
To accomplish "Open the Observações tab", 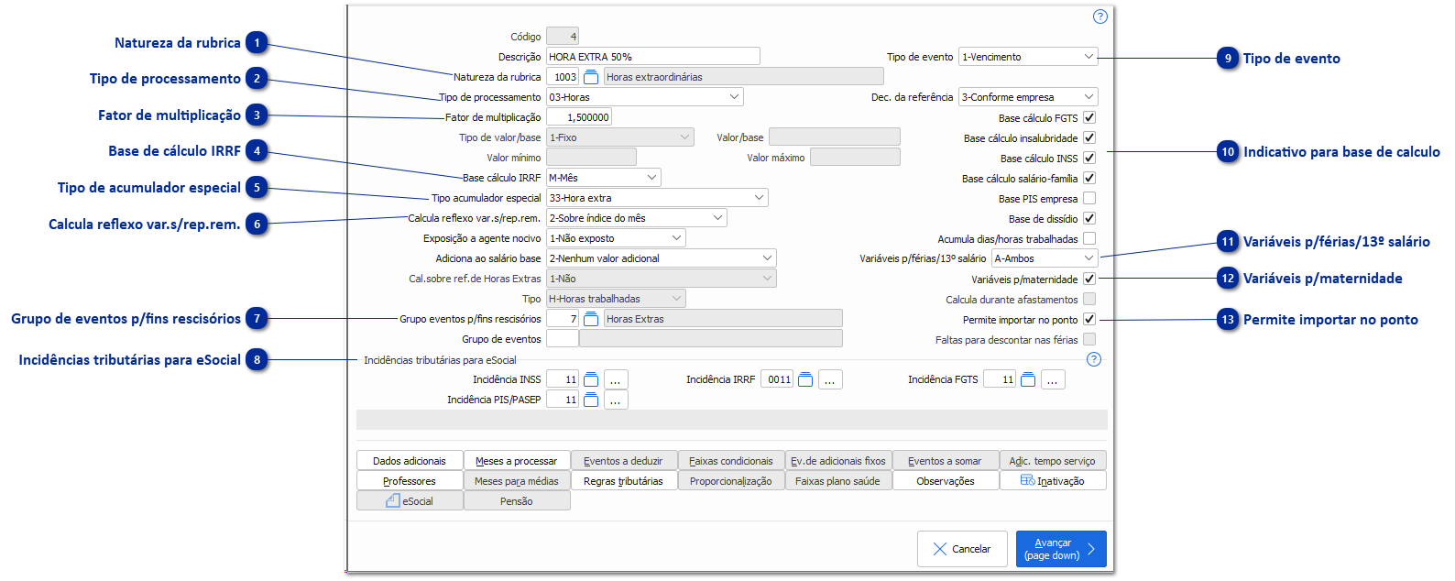I will pyautogui.click(x=945, y=481).
